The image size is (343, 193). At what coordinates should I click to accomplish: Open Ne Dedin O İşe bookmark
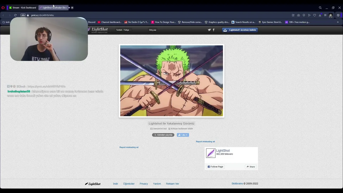pyautogui.click(x=136, y=22)
